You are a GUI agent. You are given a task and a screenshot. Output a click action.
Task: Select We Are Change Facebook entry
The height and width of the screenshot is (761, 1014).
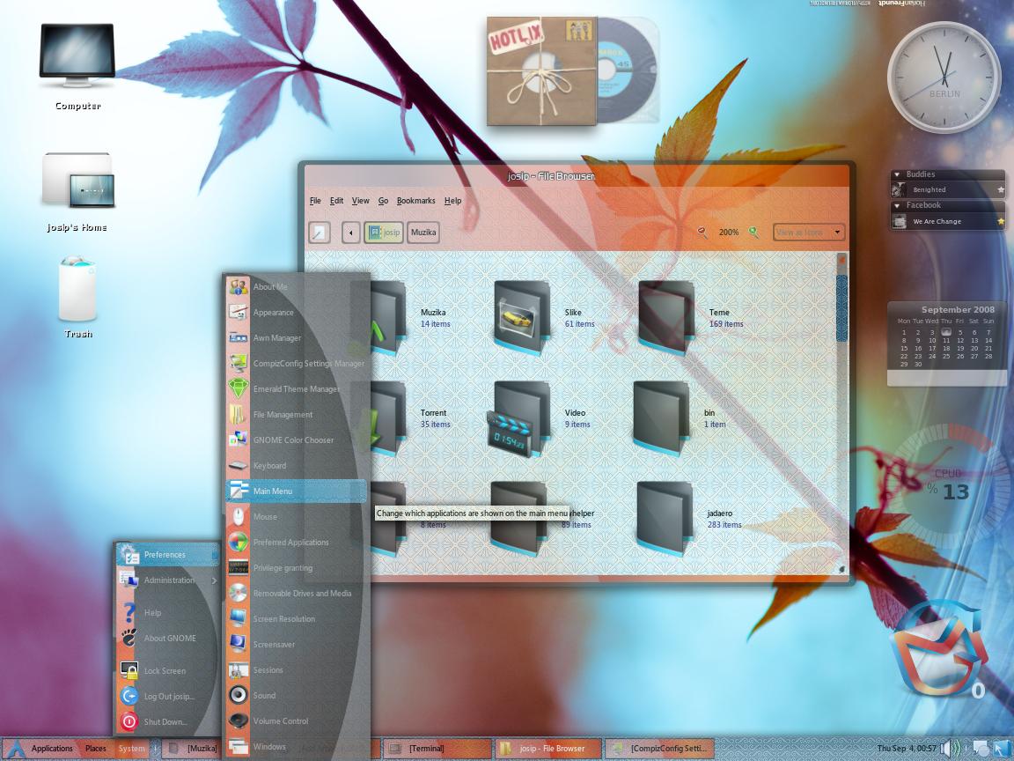coord(947,221)
